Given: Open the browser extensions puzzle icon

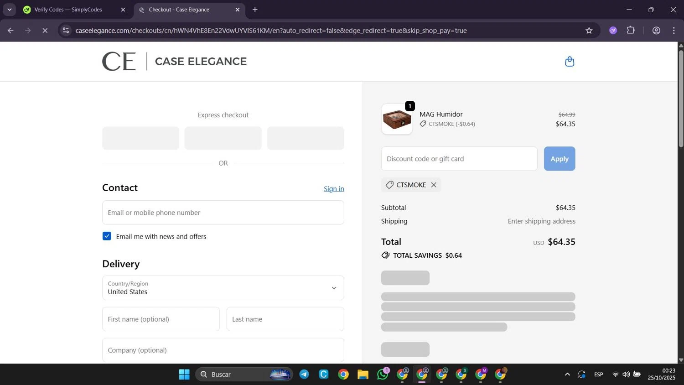Looking at the screenshot, I should pyautogui.click(x=631, y=31).
